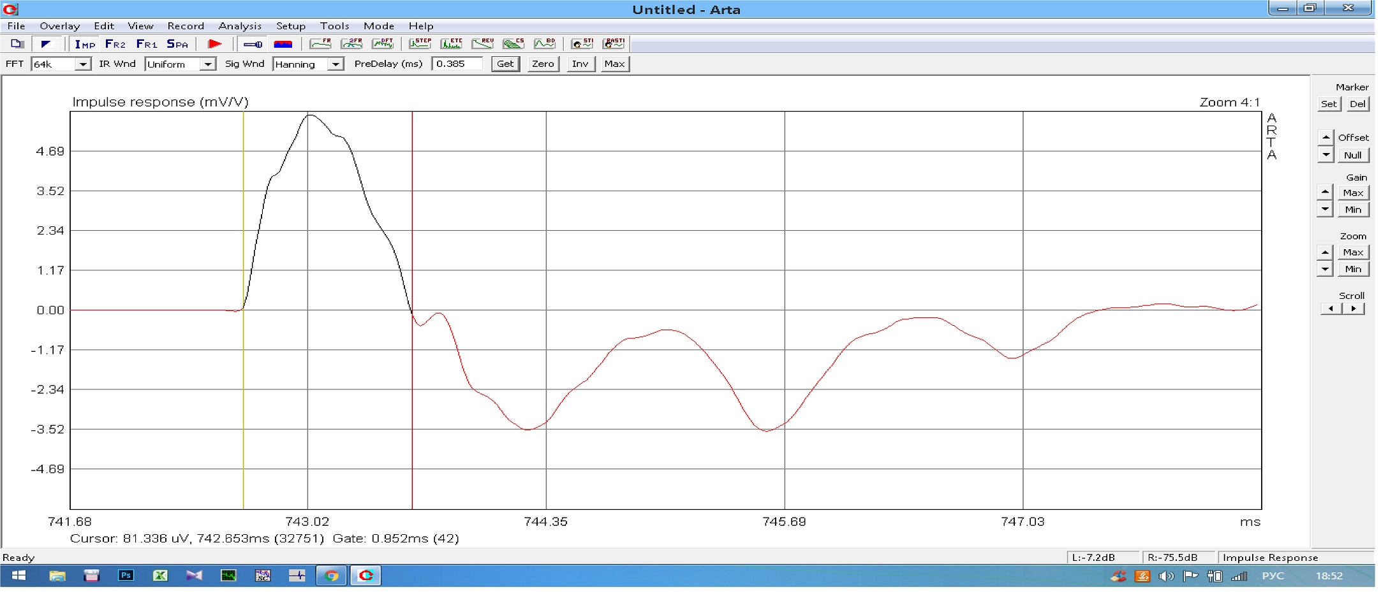Switch to Fr2 dual-channel mode
The height and width of the screenshot is (603, 1388).
click(115, 44)
